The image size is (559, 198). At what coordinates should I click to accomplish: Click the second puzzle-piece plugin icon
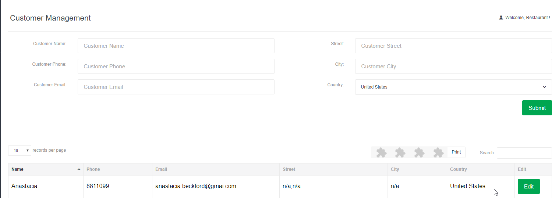coord(400,152)
